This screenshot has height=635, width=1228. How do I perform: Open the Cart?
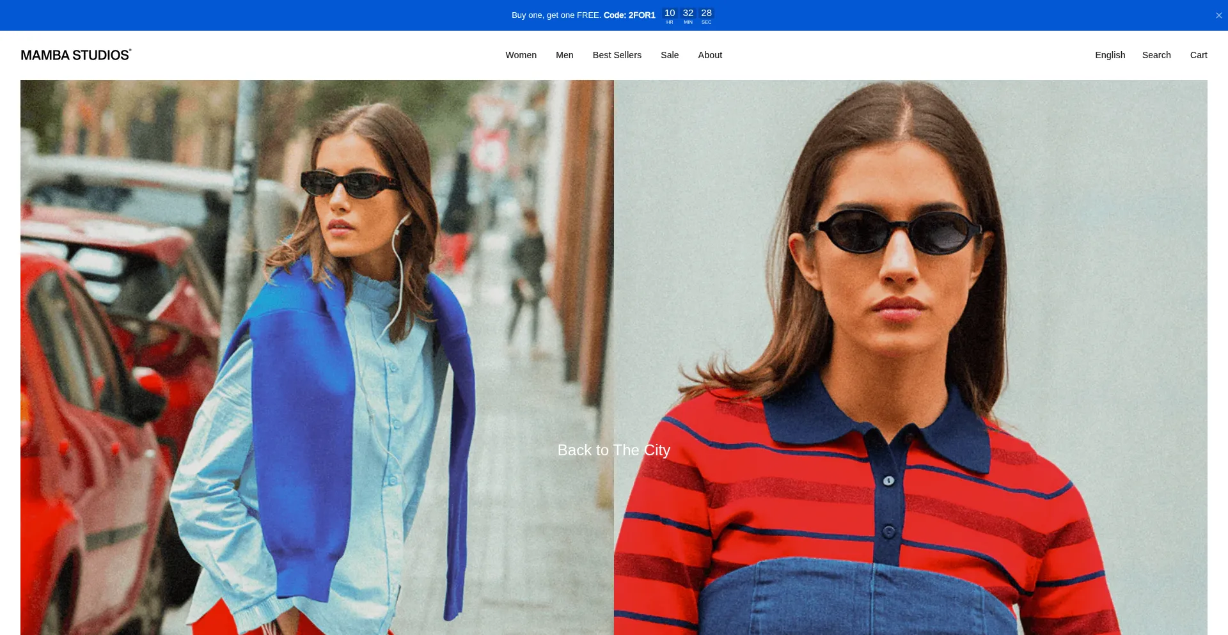point(1199,55)
